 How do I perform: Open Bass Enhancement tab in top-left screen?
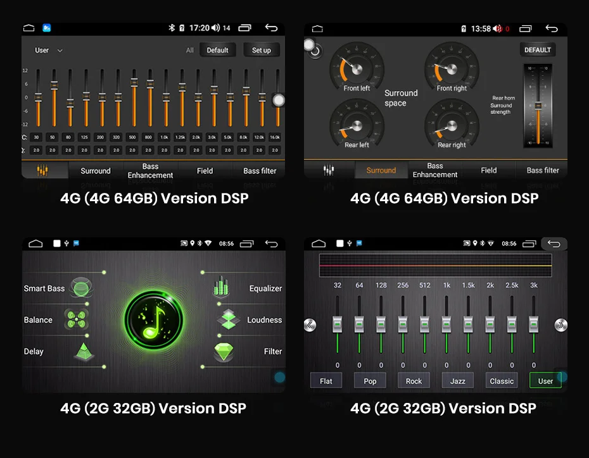[150, 171]
